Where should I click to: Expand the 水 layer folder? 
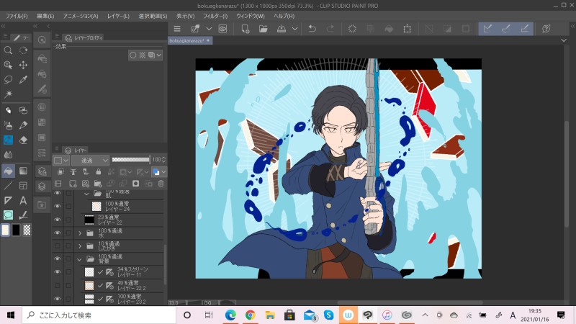[80, 233]
